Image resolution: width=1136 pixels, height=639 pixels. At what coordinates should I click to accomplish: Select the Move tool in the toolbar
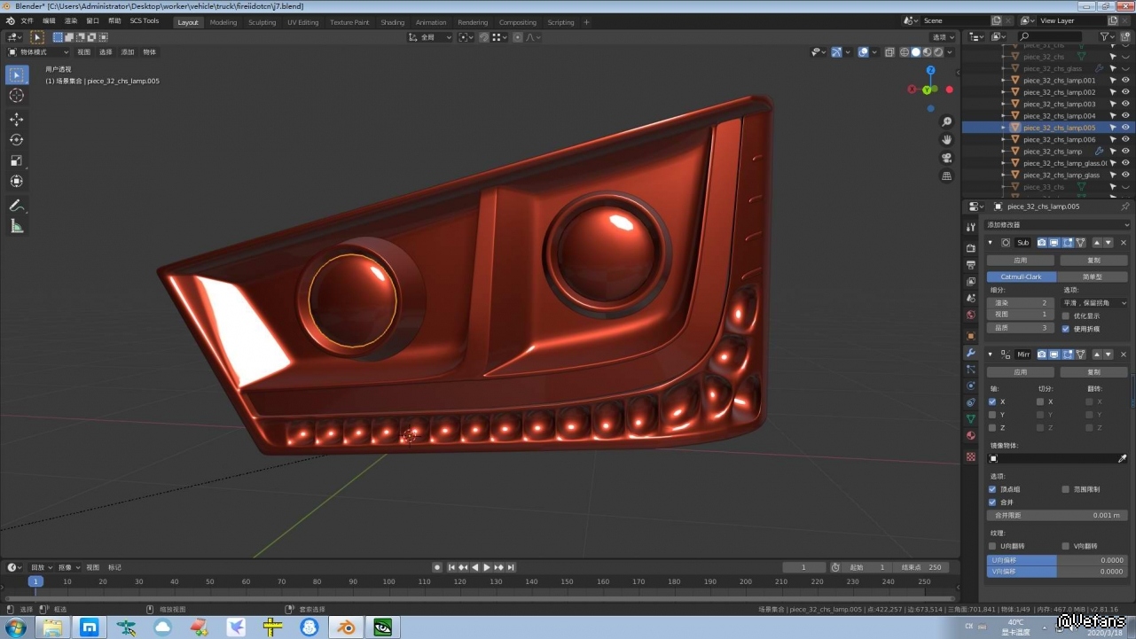[17, 119]
